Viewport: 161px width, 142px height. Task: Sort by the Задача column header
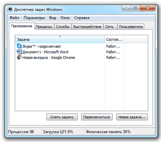click(x=60, y=39)
